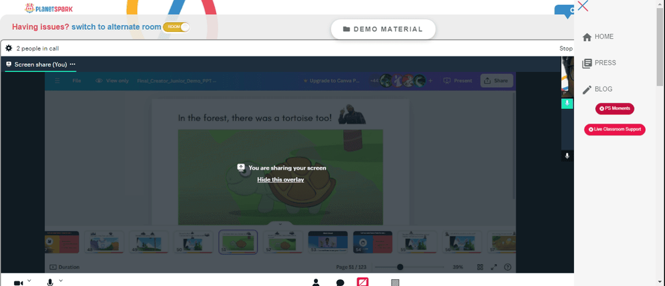Click slide heading 'In the forest' text

[255, 118]
